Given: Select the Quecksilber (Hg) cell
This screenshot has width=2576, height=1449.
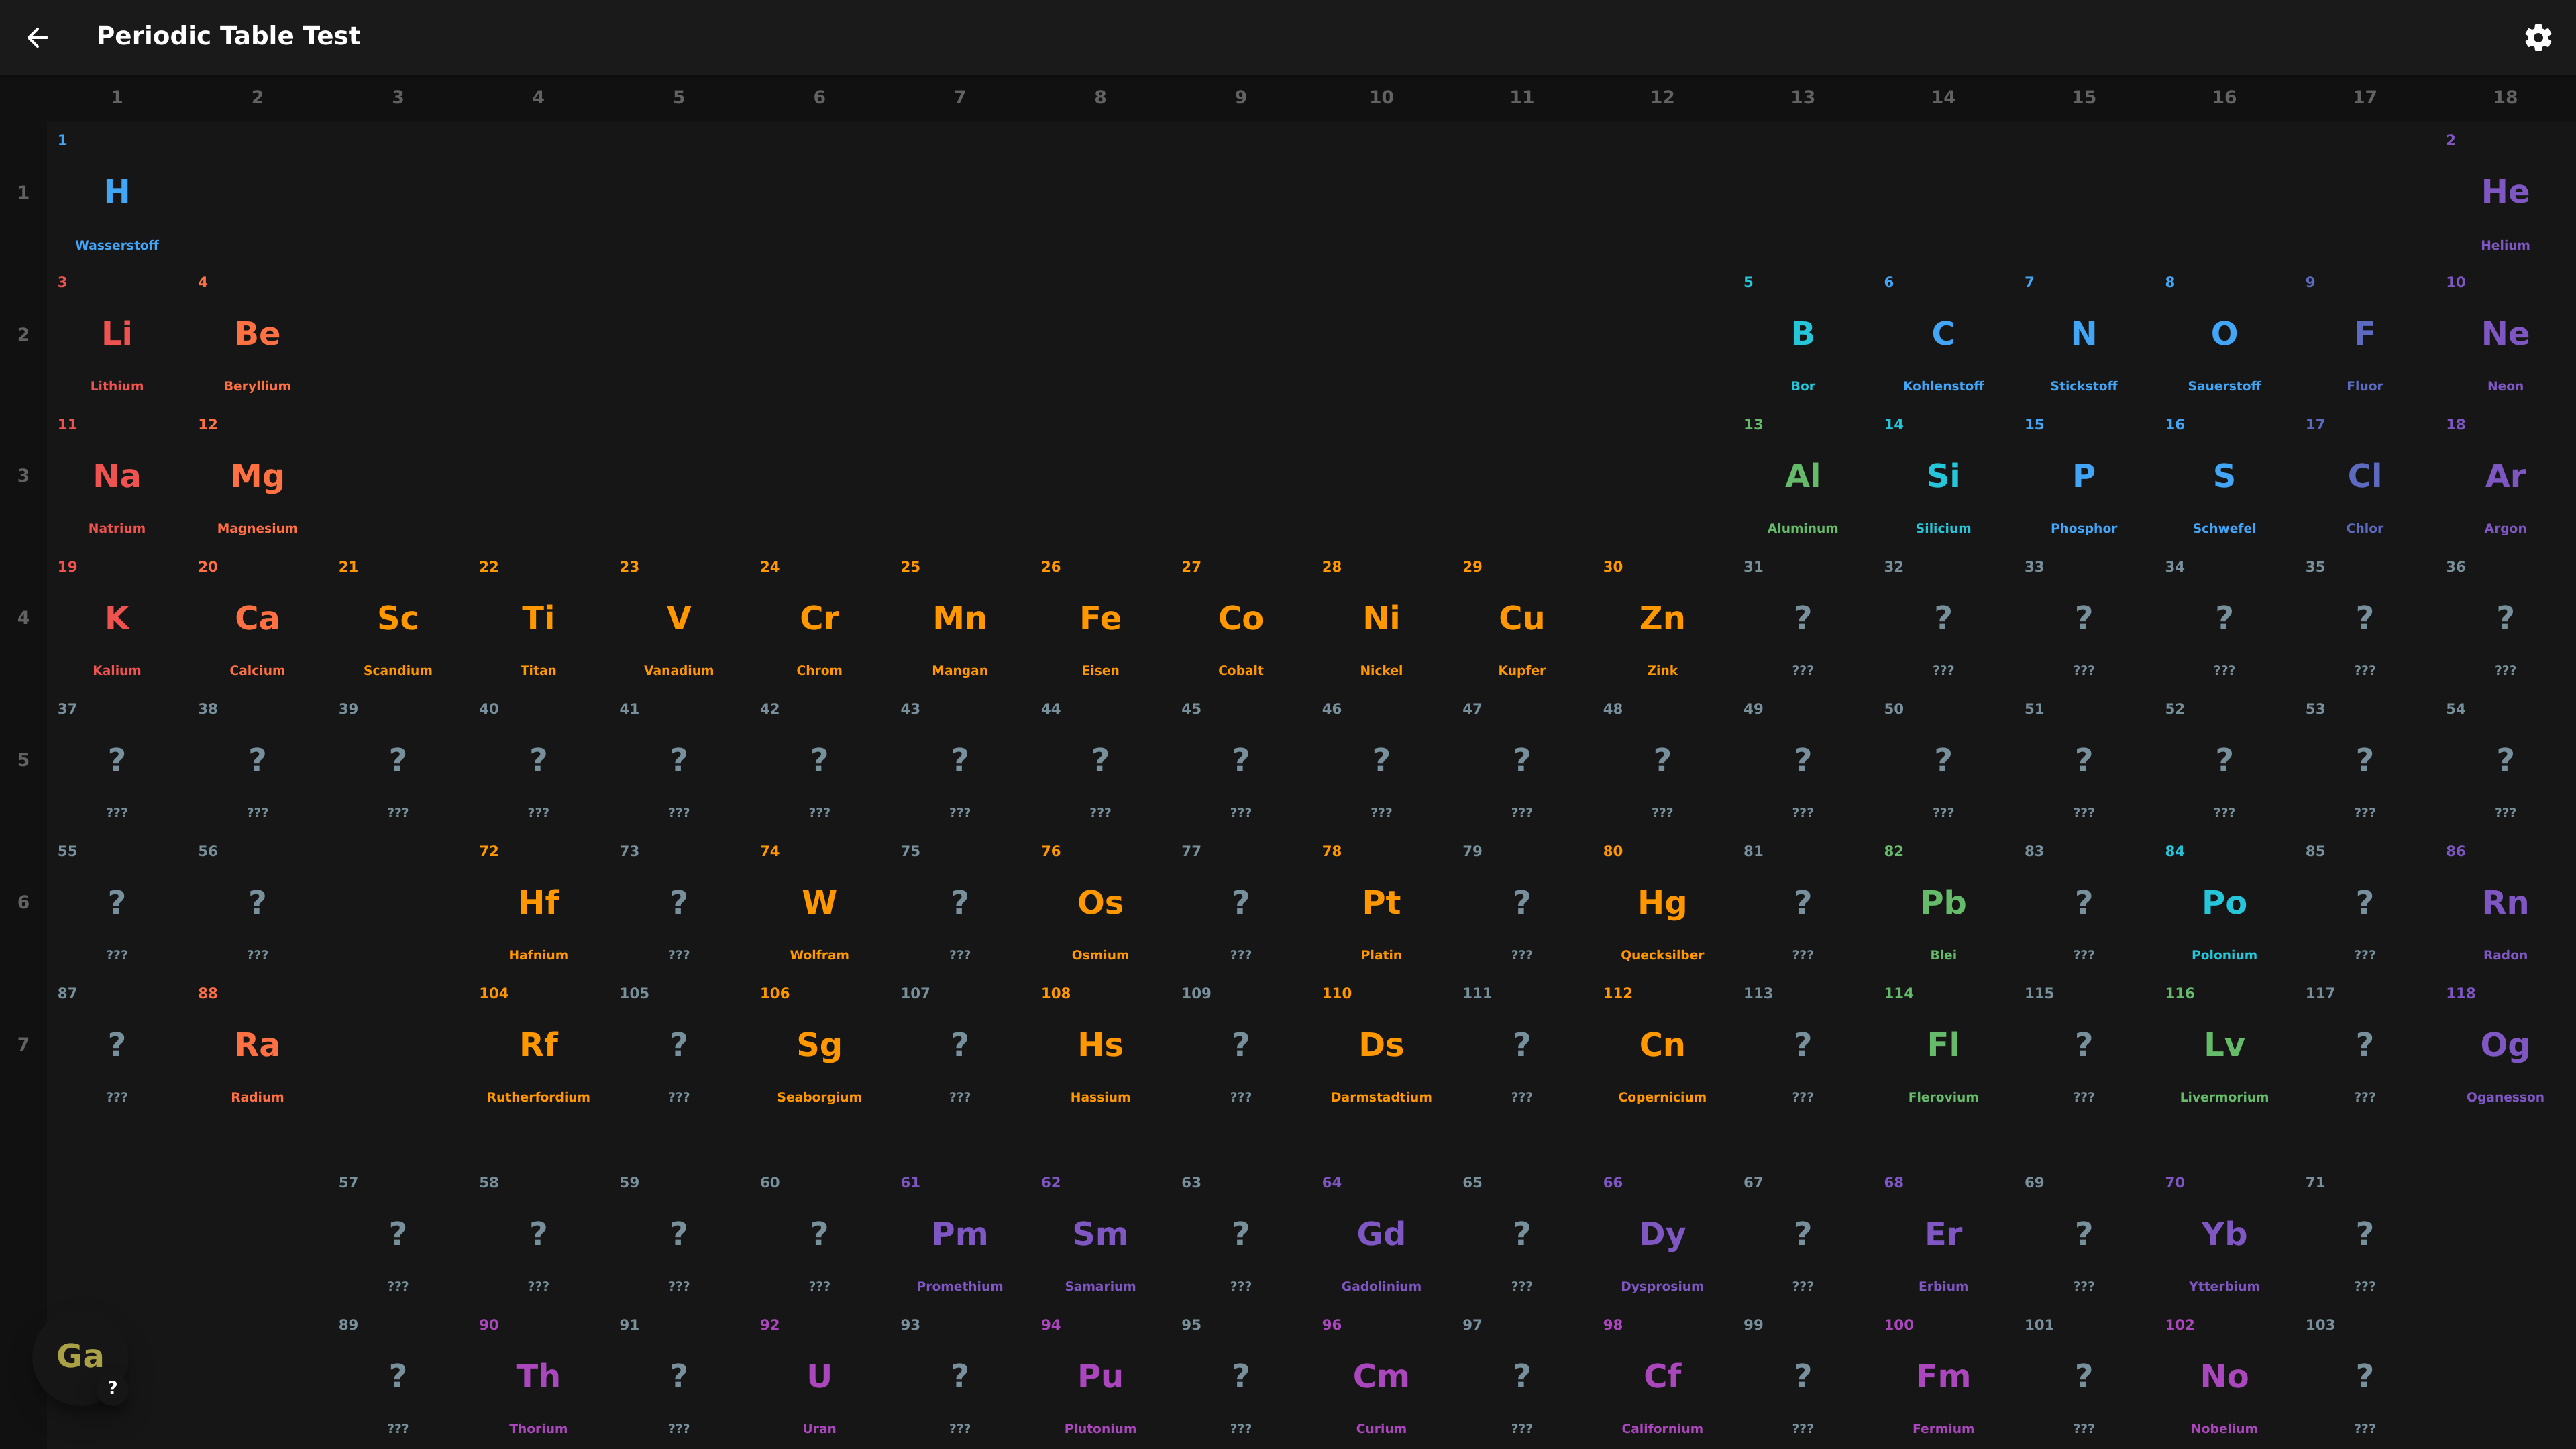Looking at the screenshot, I should [x=1662, y=903].
